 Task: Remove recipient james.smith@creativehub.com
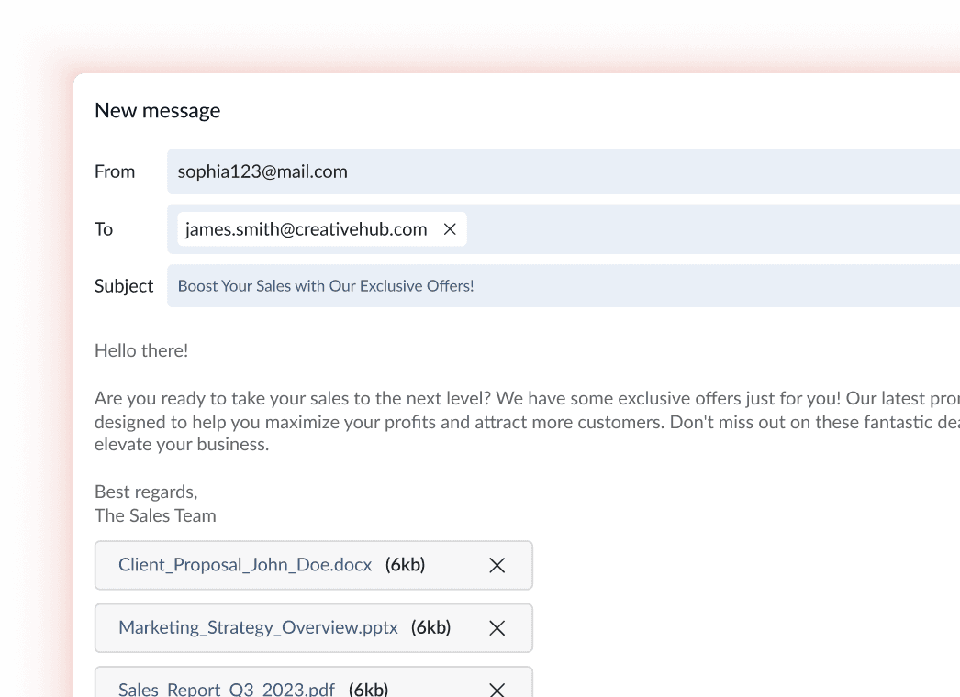[x=450, y=229]
